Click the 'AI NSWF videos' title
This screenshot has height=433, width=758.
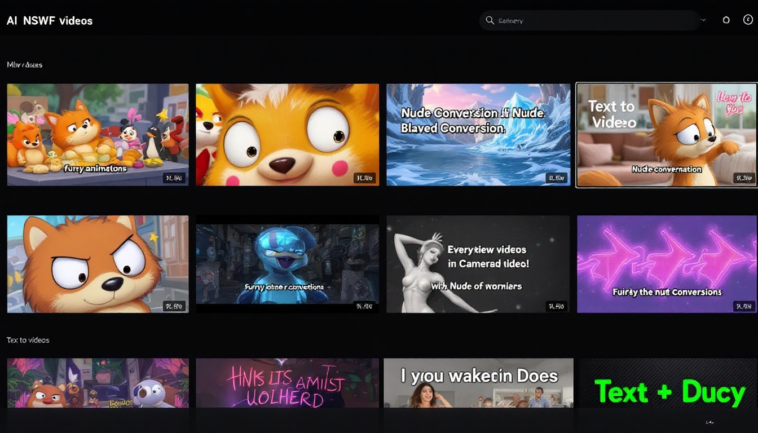click(x=50, y=20)
